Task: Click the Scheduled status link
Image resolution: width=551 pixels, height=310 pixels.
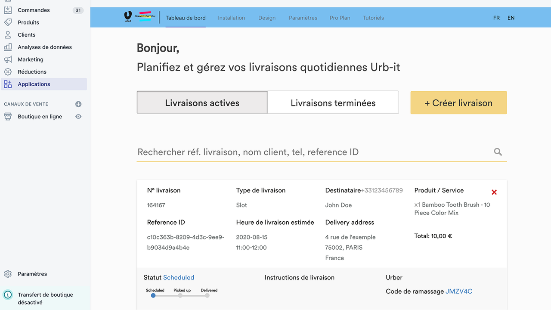Action: (x=179, y=277)
